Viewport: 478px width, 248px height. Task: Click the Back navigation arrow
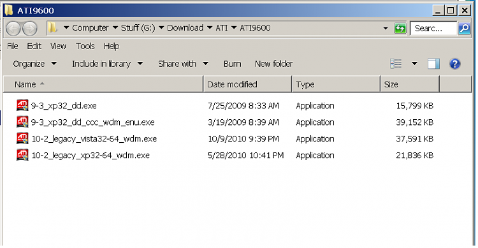coord(13,28)
